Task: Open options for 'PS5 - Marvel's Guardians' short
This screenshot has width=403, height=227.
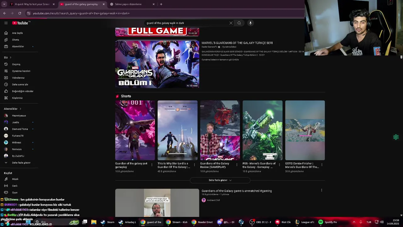Action: [279, 165]
